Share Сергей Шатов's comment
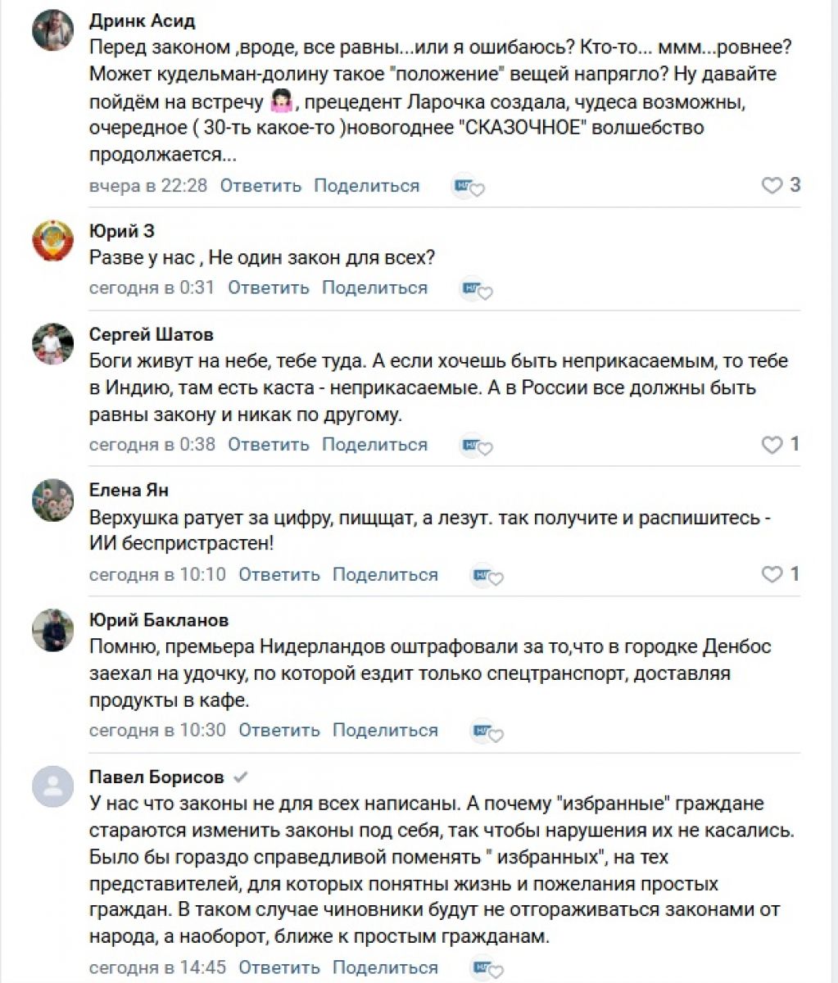The image size is (838, 983). tap(374, 445)
